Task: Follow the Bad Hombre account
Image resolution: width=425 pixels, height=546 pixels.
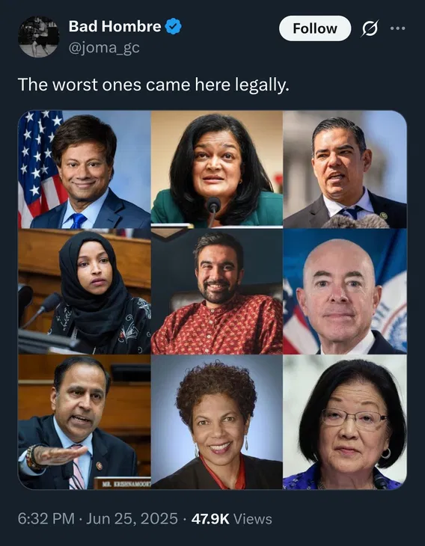Action: (315, 28)
